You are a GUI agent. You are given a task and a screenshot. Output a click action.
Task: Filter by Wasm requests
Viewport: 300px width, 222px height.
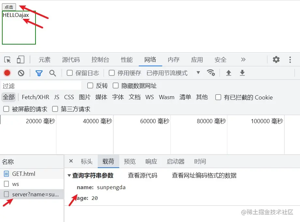[x=166, y=97]
